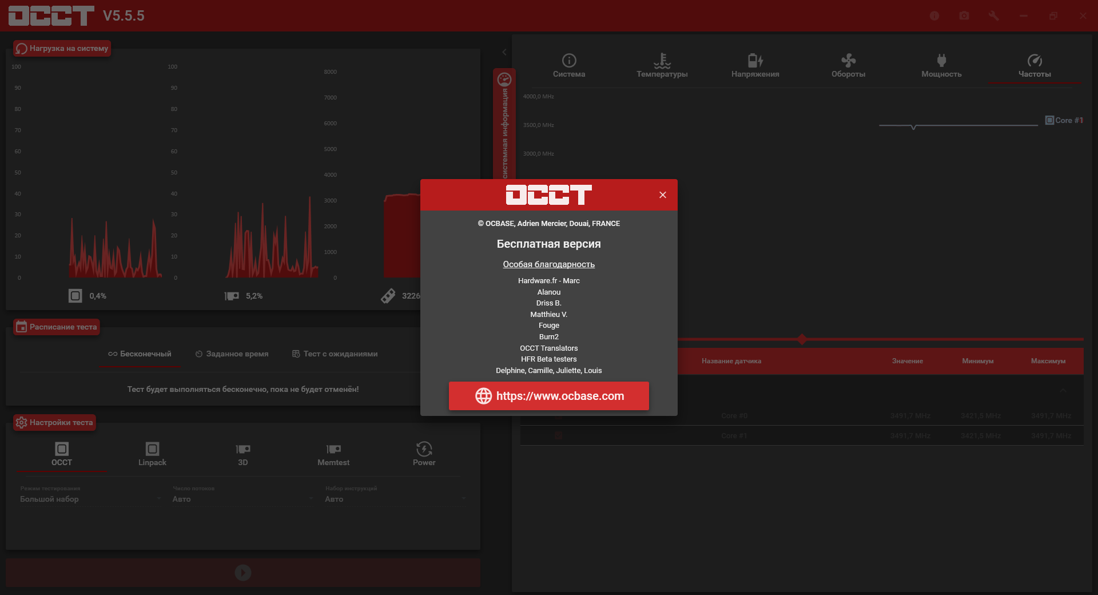Viewport: 1098px width, 595px height.
Task: Close the OCCT about dialog
Action: (662, 195)
